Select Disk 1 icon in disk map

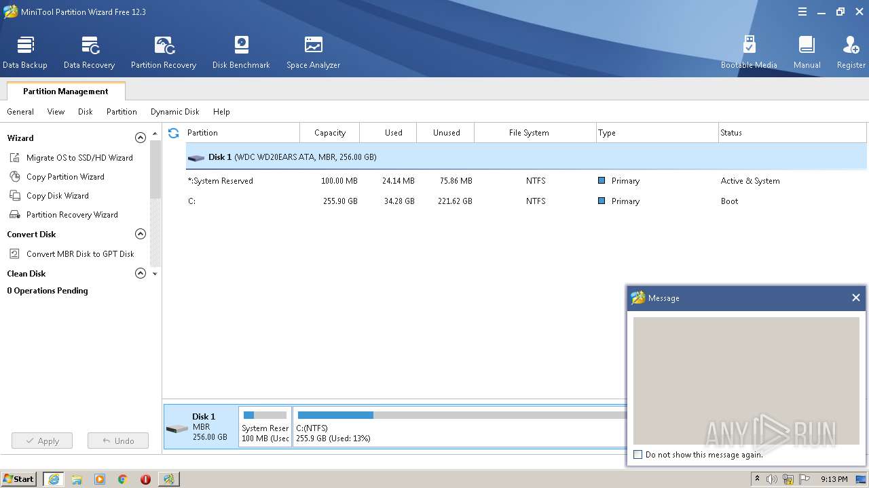pyautogui.click(x=177, y=429)
